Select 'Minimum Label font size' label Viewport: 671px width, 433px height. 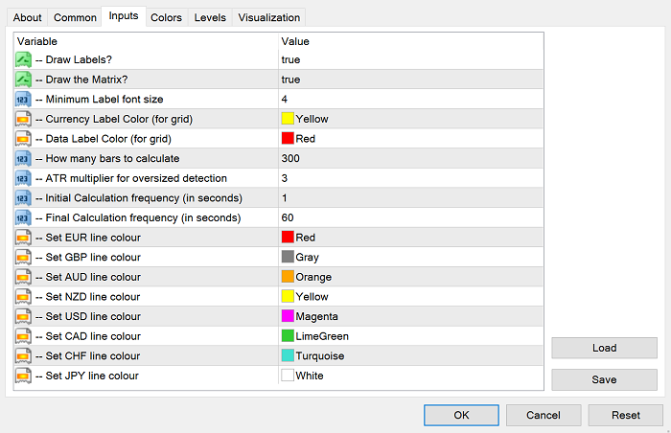click(104, 100)
